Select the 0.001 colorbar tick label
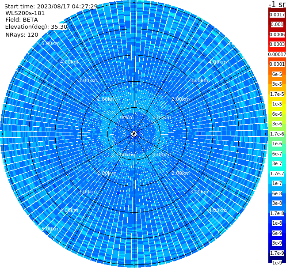The image size is (286, 268). tap(277, 24)
